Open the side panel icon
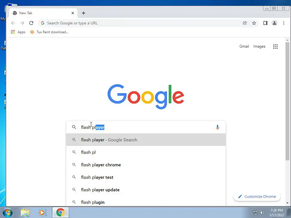The image size is (291, 218). [265, 23]
